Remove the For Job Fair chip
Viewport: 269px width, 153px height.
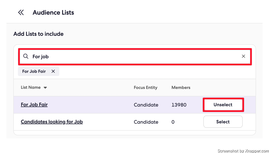53,71
